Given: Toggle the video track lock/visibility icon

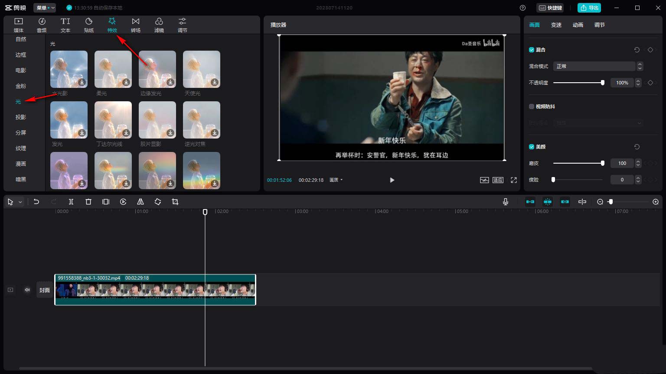Looking at the screenshot, I should click(10, 290).
